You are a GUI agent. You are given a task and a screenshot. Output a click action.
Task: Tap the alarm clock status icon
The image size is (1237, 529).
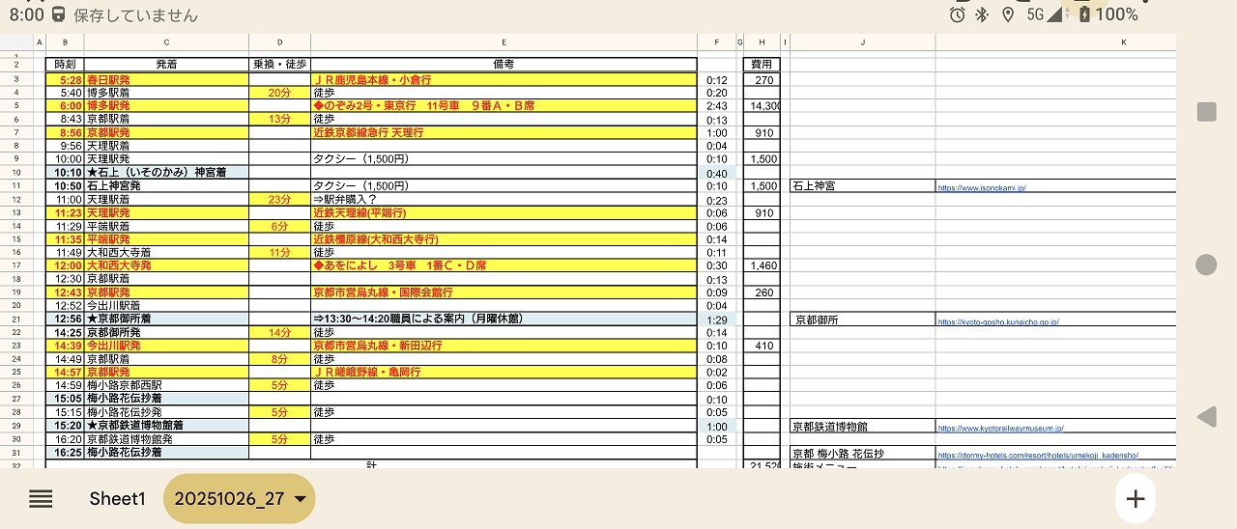(957, 14)
